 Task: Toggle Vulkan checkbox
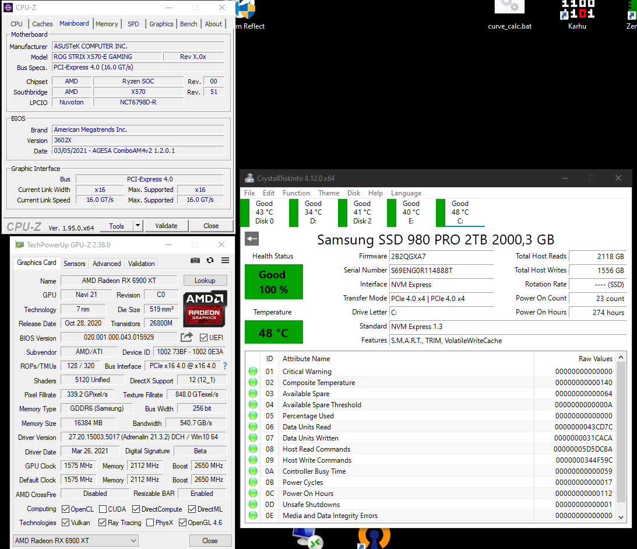tap(65, 523)
